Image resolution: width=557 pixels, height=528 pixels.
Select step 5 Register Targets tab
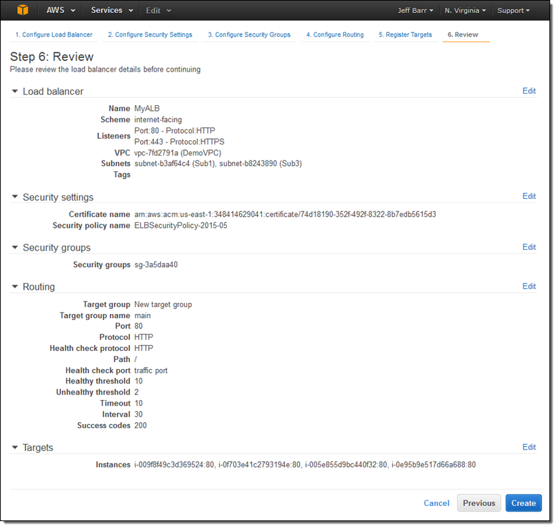[405, 34]
